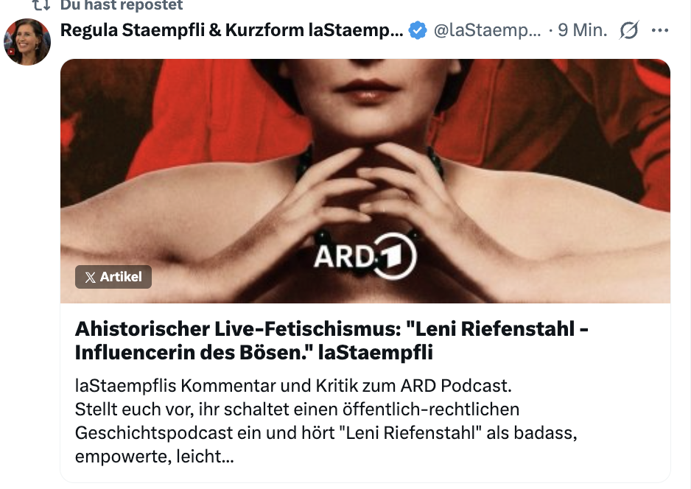Click the X logo inside the Artikel badge
The height and width of the screenshot is (489, 691).
pos(91,277)
